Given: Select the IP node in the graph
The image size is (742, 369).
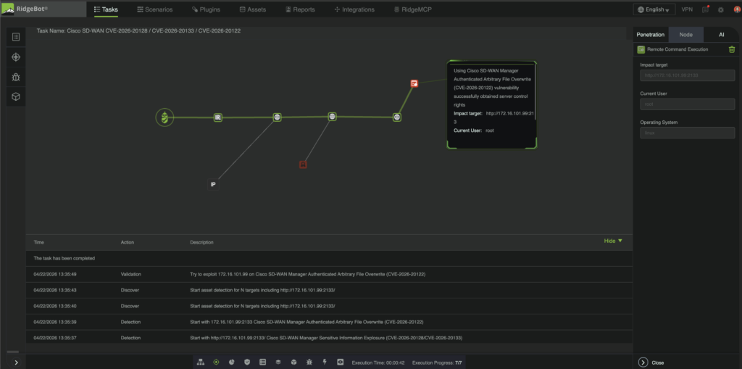Looking at the screenshot, I should pos(213,184).
